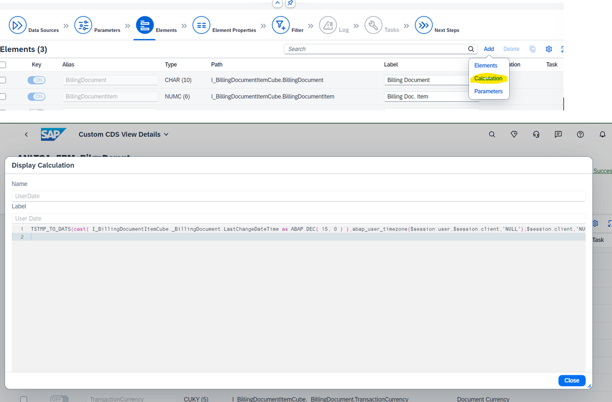The width and height of the screenshot is (612, 402).
Task: Open the feedback chat icon
Action: pos(558,135)
